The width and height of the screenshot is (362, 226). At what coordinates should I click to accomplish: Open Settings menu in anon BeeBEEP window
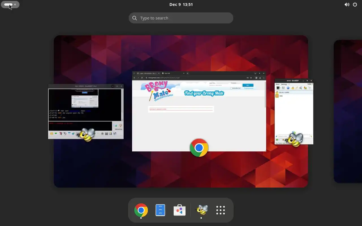(x=284, y=84)
